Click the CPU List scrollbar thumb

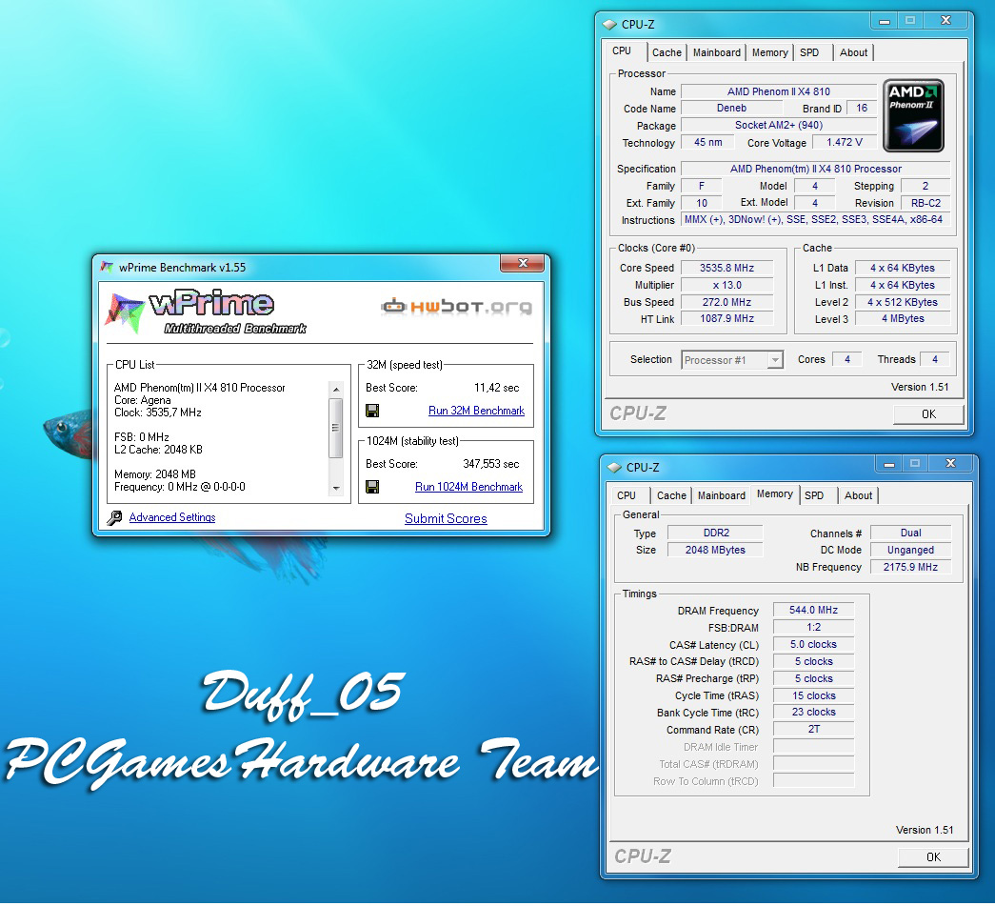(336, 428)
